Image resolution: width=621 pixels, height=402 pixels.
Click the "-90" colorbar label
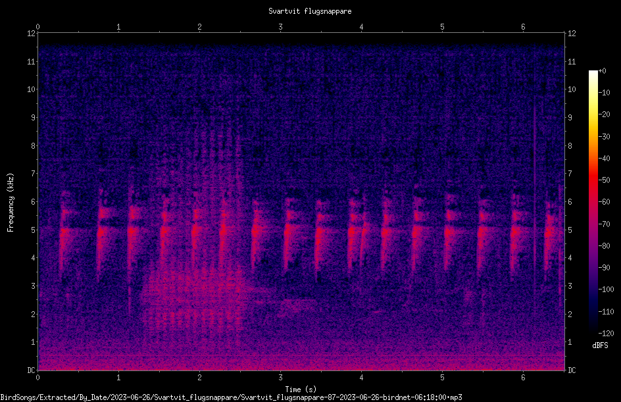pyautogui.click(x=604, y=268)
